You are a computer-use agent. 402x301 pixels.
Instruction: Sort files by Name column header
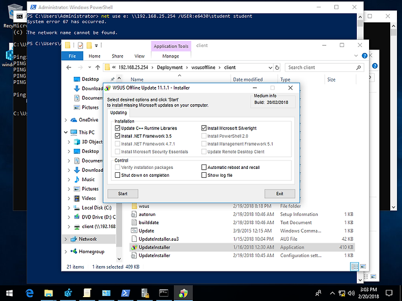(x=137, y=80)
